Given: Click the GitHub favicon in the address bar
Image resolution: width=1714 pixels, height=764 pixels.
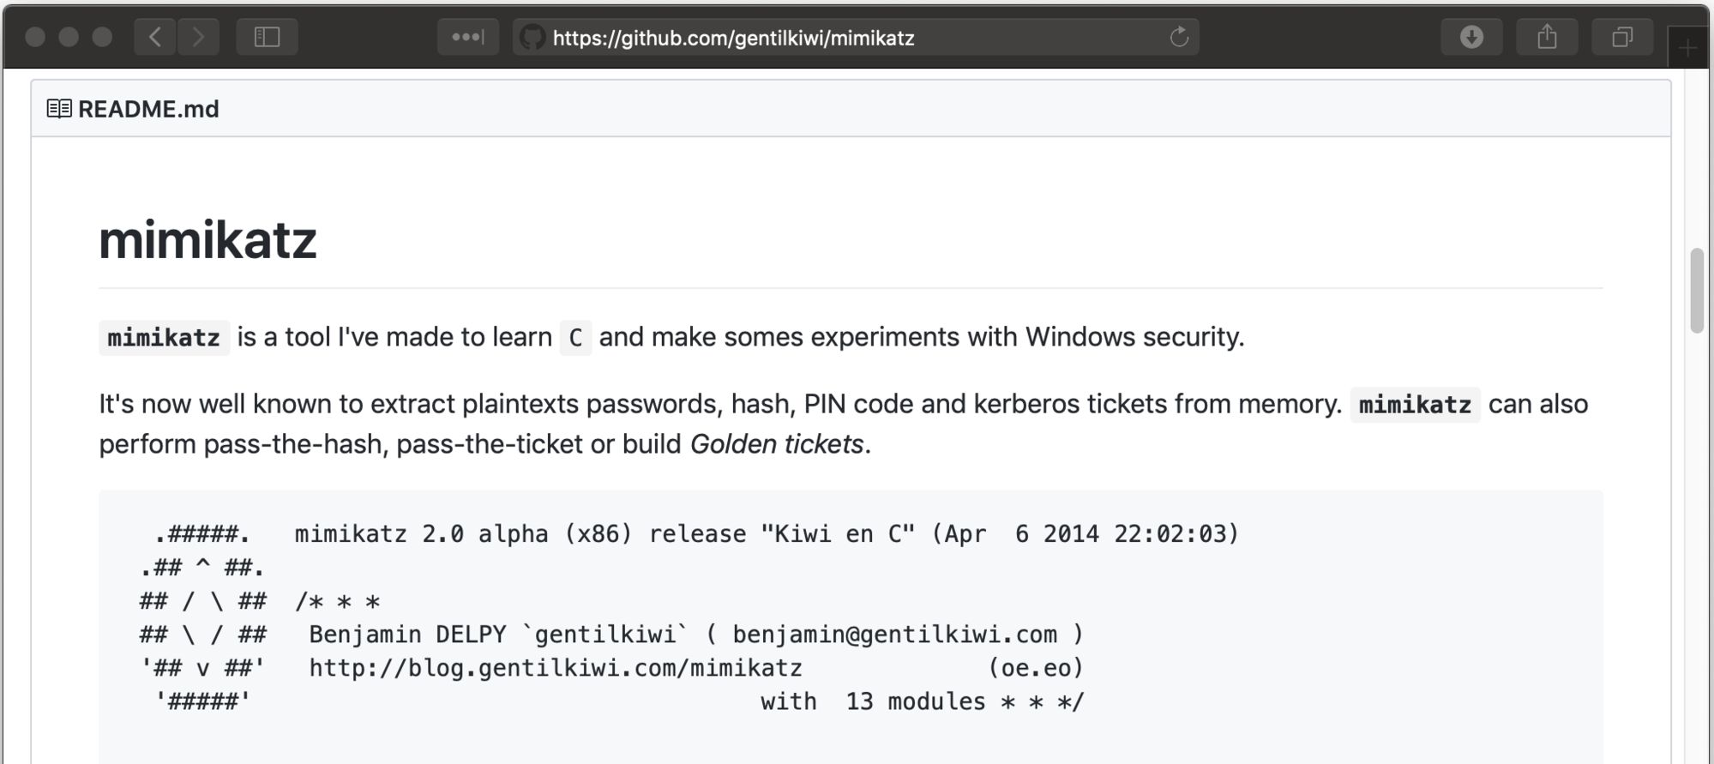Looking at the screenshot, I should coord(532,37).
